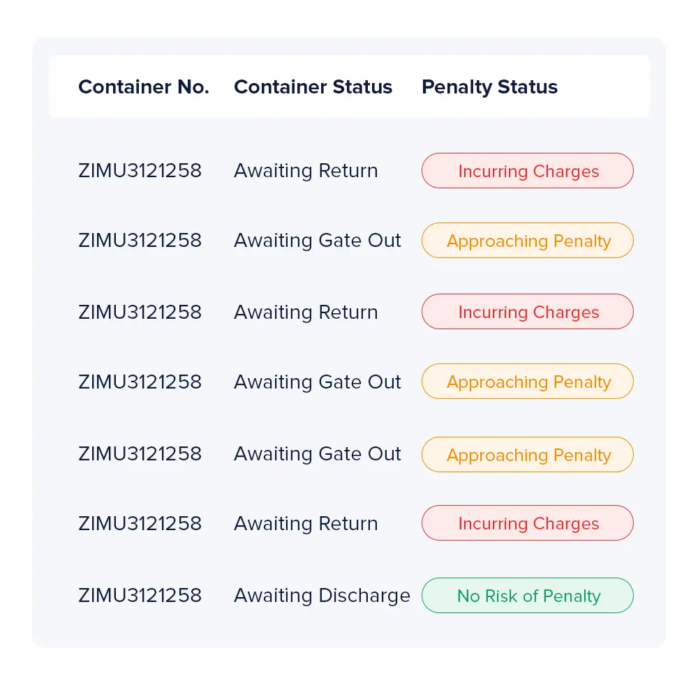Open the second row's Approaching Penalty badge
698x685 pixels.
pos(528,241)
